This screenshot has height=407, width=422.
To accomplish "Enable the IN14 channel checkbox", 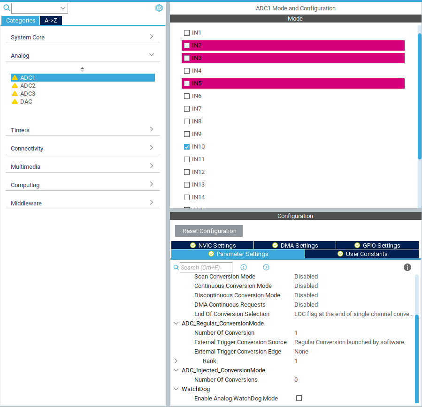I will (x=187, y=197).
